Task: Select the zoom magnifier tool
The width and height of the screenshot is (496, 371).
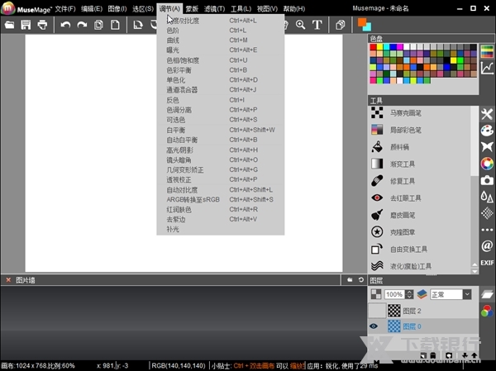Action: [x=301, y=25]
